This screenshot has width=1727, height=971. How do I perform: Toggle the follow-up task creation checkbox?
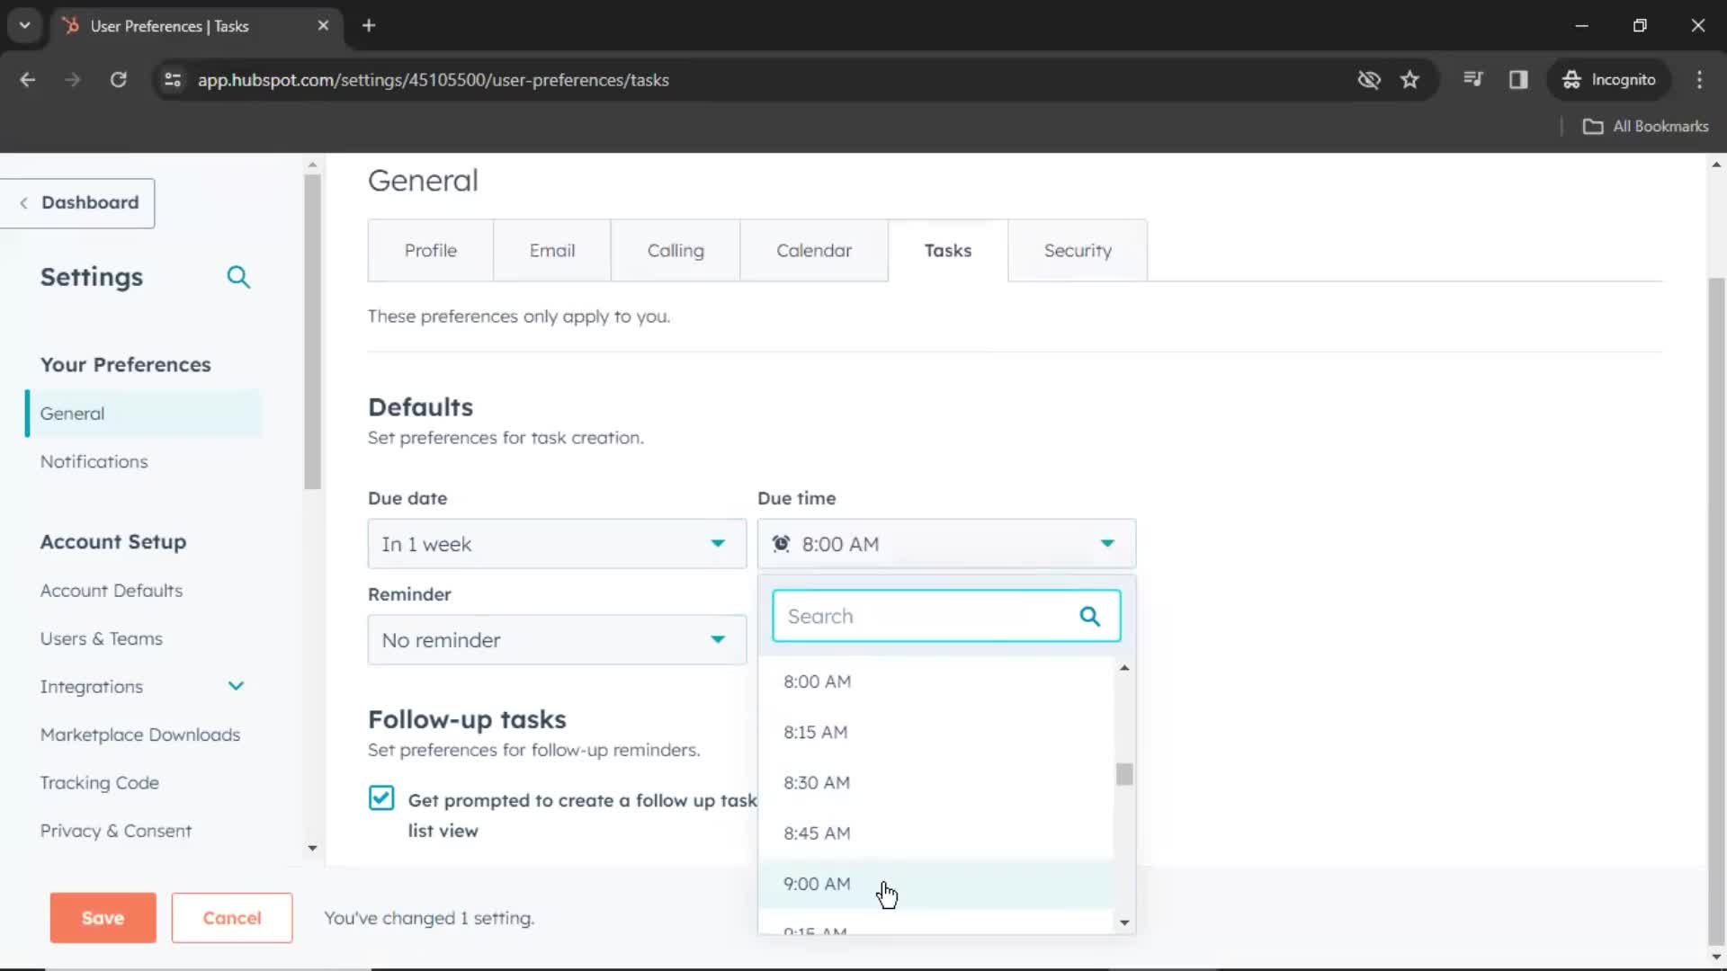click(x=382, y=799)
